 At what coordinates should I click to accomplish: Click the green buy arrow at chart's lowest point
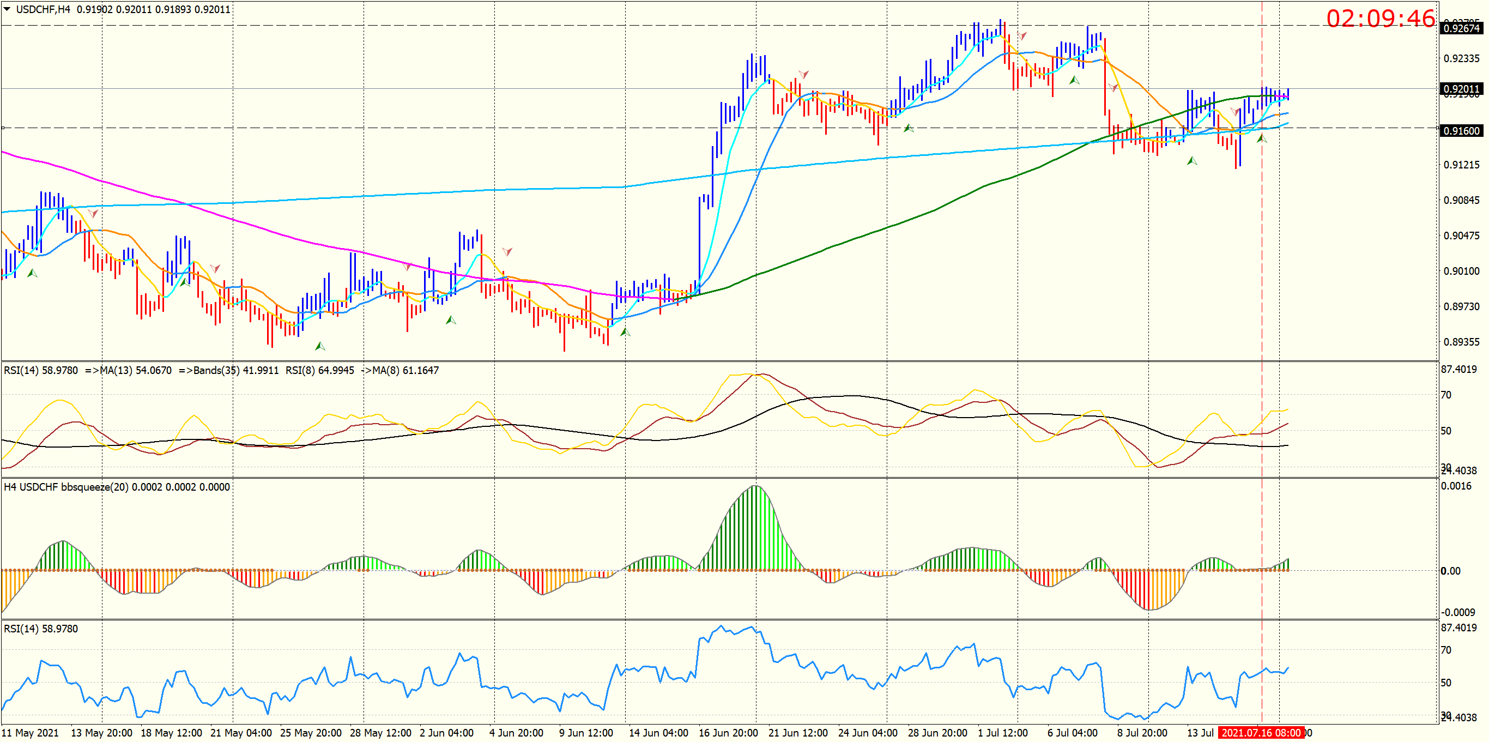[x=319, y=346]
